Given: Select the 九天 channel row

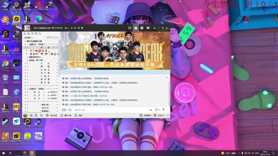Looking at the screenshot, I should tap(41, 95).
